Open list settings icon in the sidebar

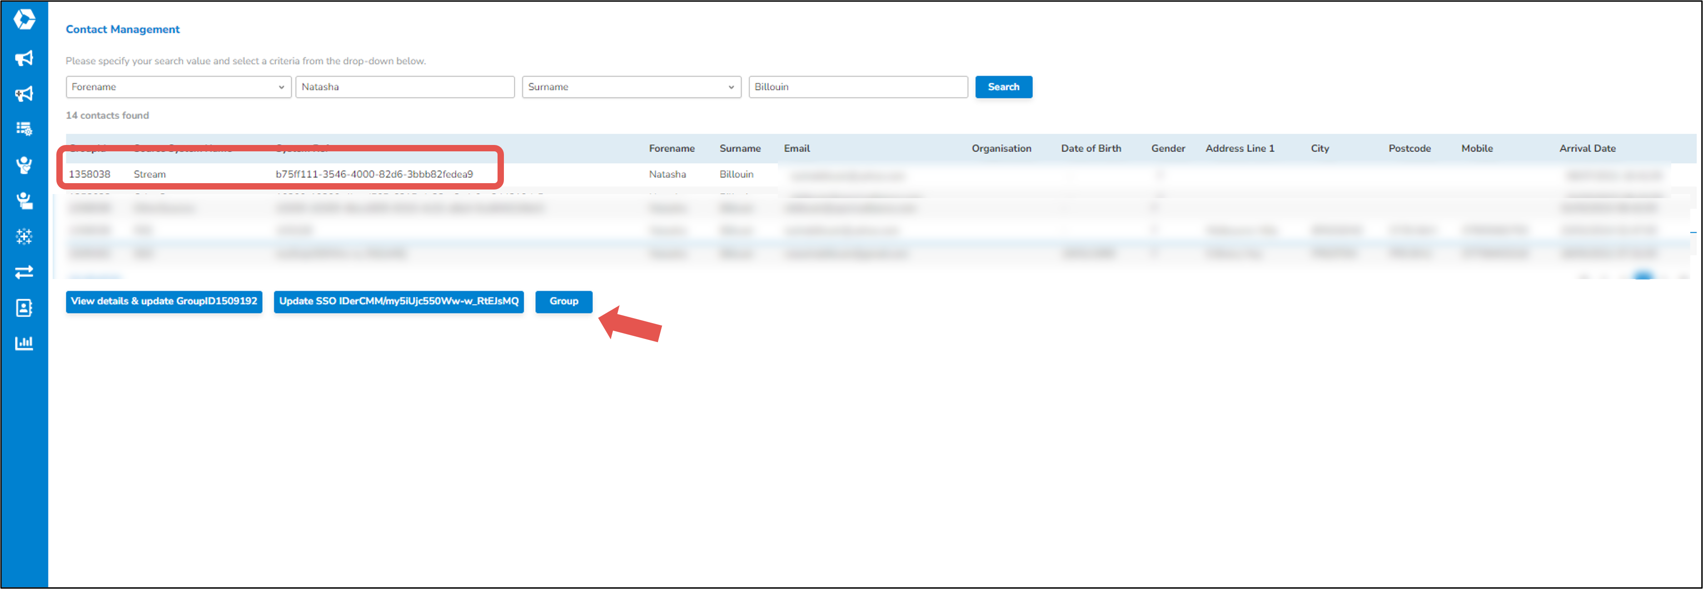click(24, 128)
